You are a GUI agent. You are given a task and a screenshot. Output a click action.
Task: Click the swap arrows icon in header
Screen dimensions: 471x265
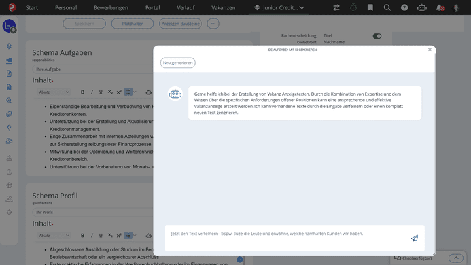click(x=336, y=8)
